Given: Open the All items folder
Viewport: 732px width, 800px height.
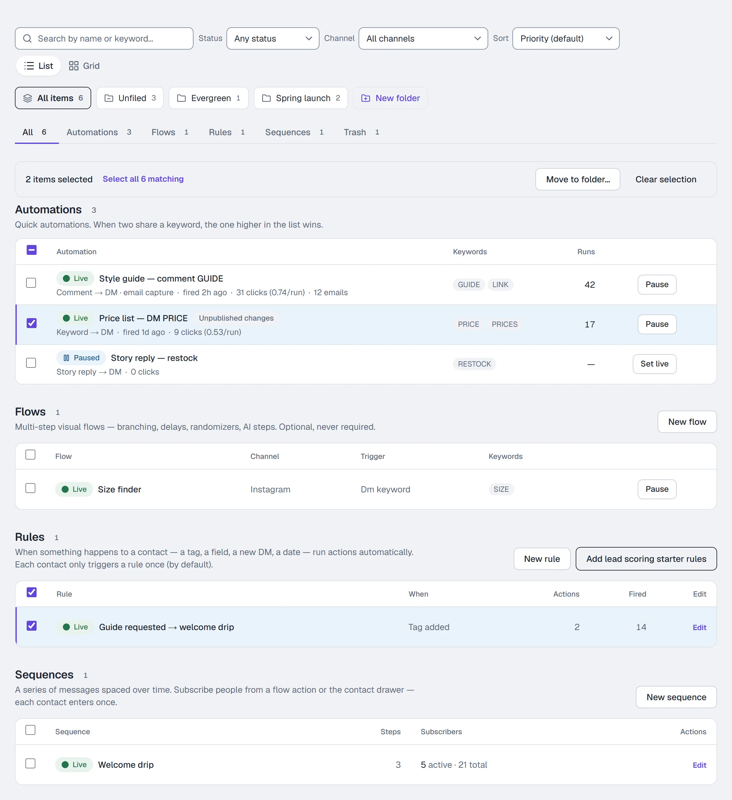Looking at the screenshot, I should (x=53, y=98).
